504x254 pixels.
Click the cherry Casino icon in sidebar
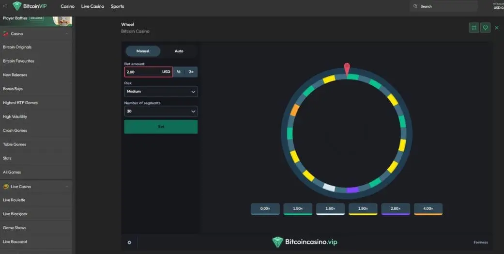tap(6, 34)
